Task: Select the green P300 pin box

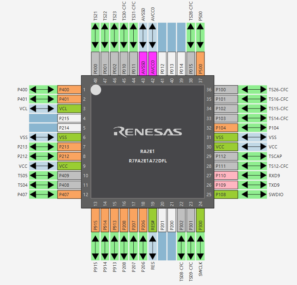Action: click(200, 220)
